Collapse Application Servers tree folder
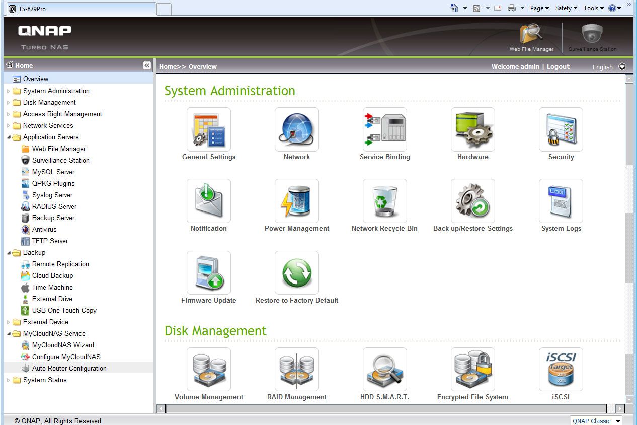Screen dimensions: 637x425 pos(9,137)
